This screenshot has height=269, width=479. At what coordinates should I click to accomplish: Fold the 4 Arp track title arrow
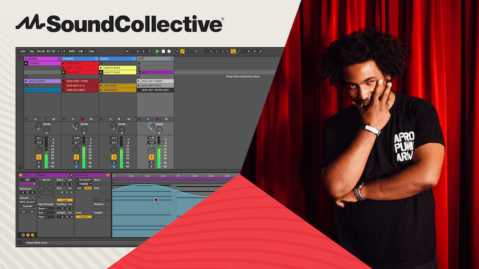pyautogui.click(x=172, y=58)
